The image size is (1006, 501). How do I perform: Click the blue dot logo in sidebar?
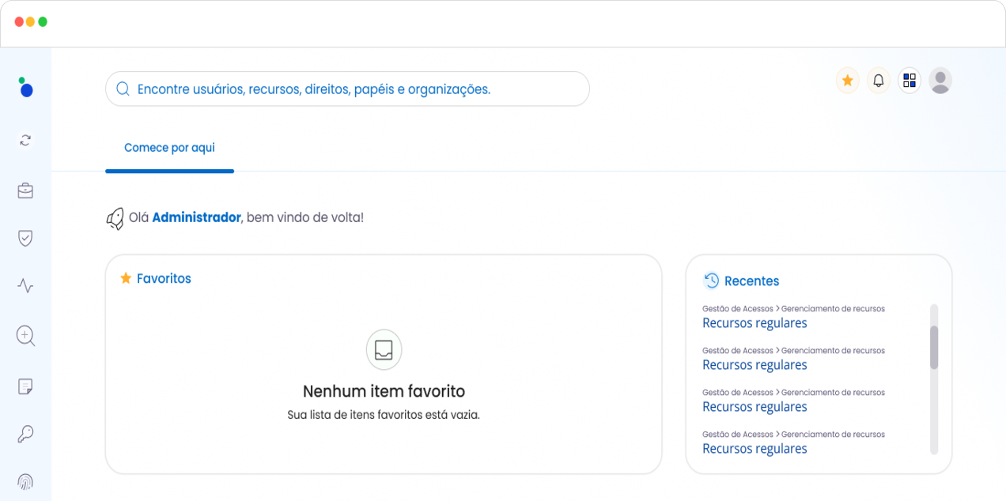point(26,87)
